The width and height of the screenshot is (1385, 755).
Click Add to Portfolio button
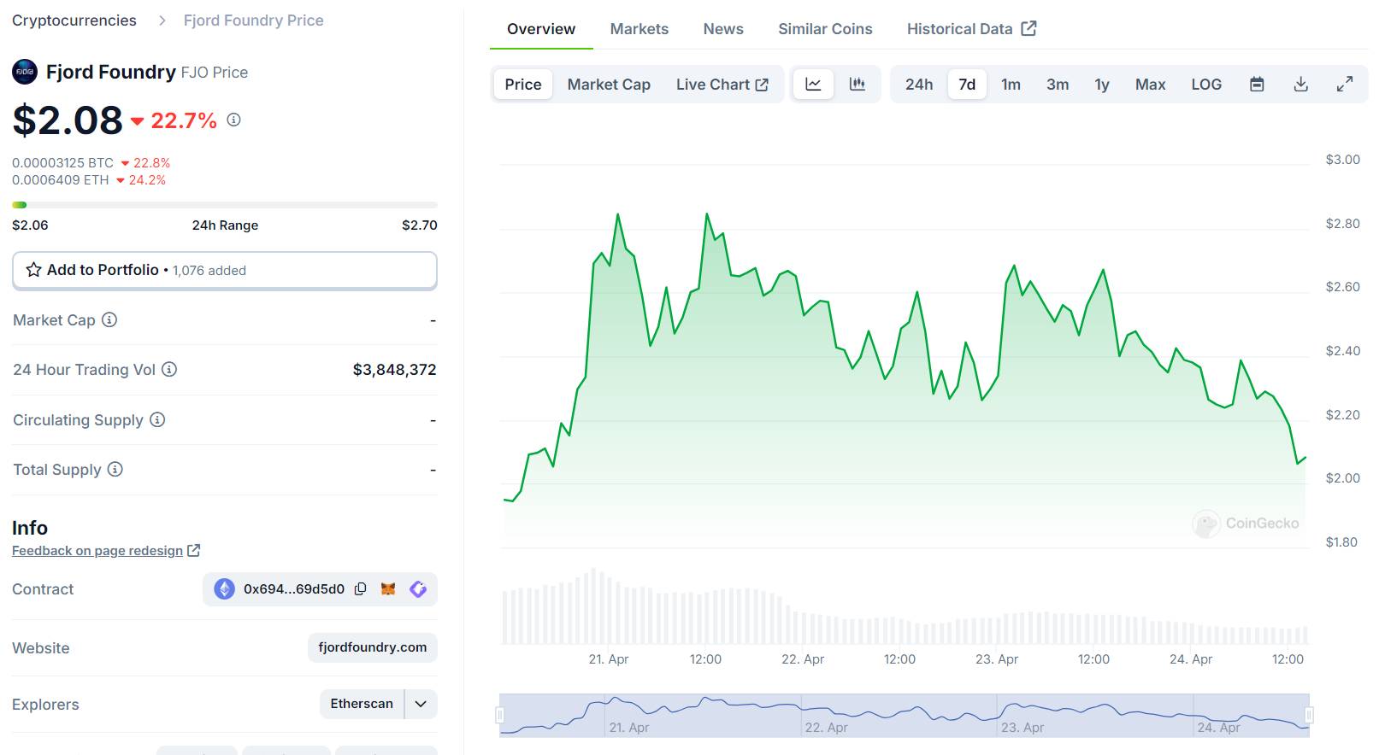click(225, 270)
